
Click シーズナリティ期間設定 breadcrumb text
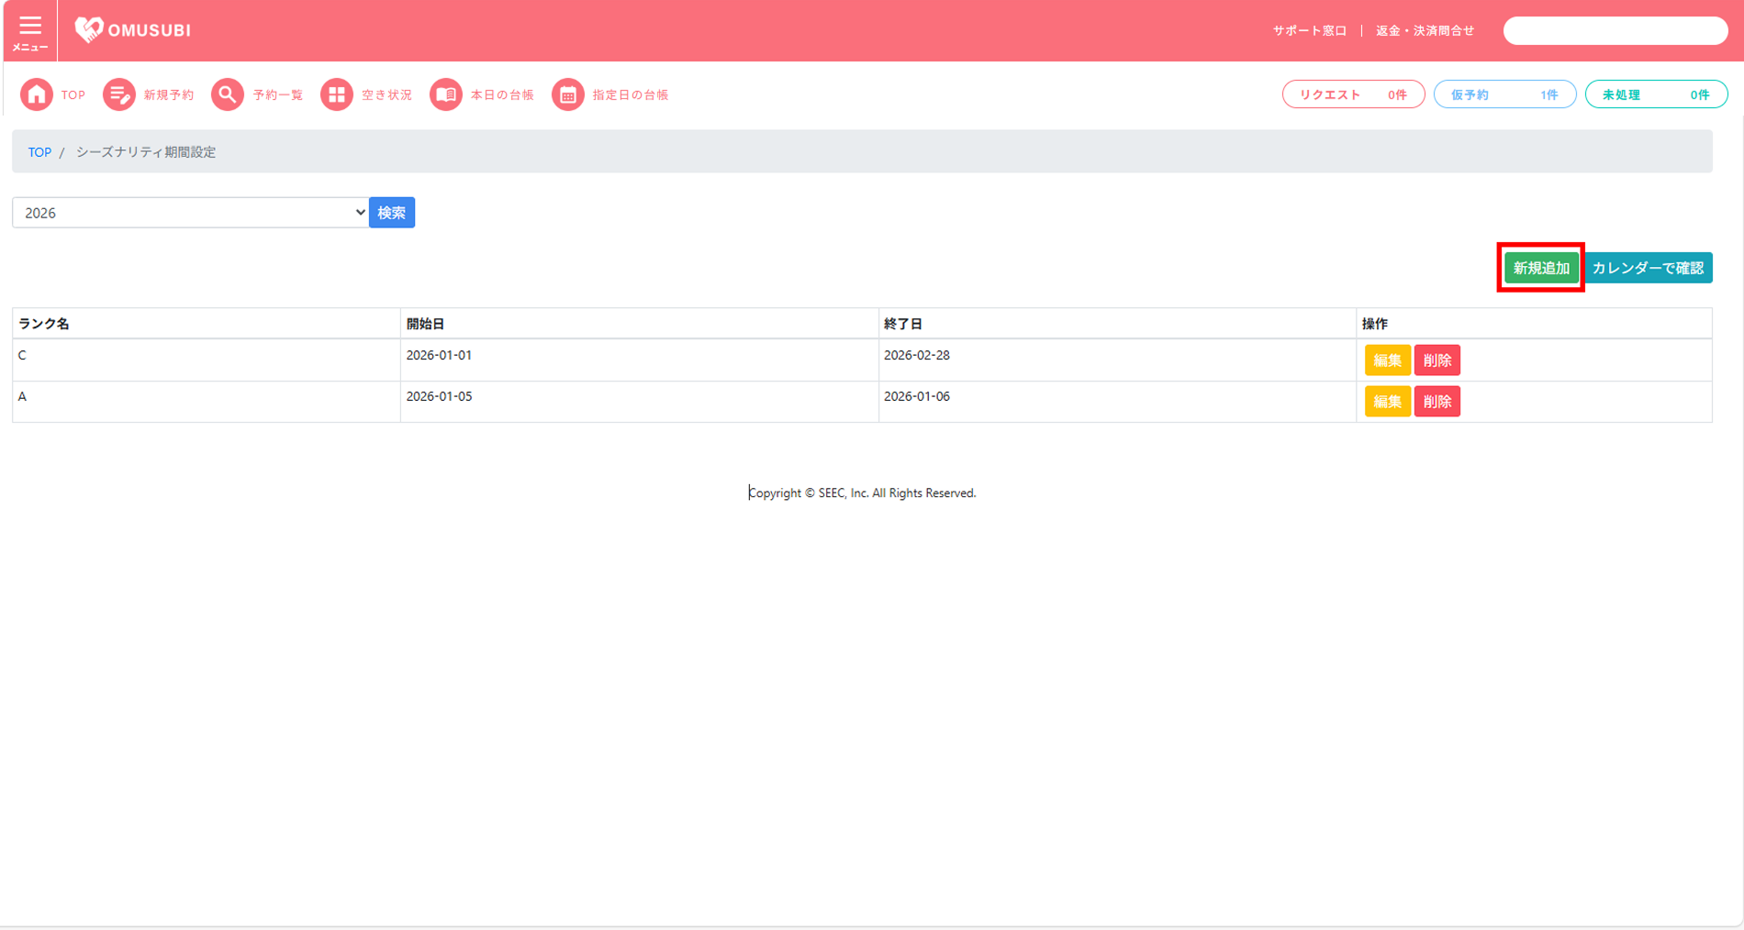click(146, 152)
